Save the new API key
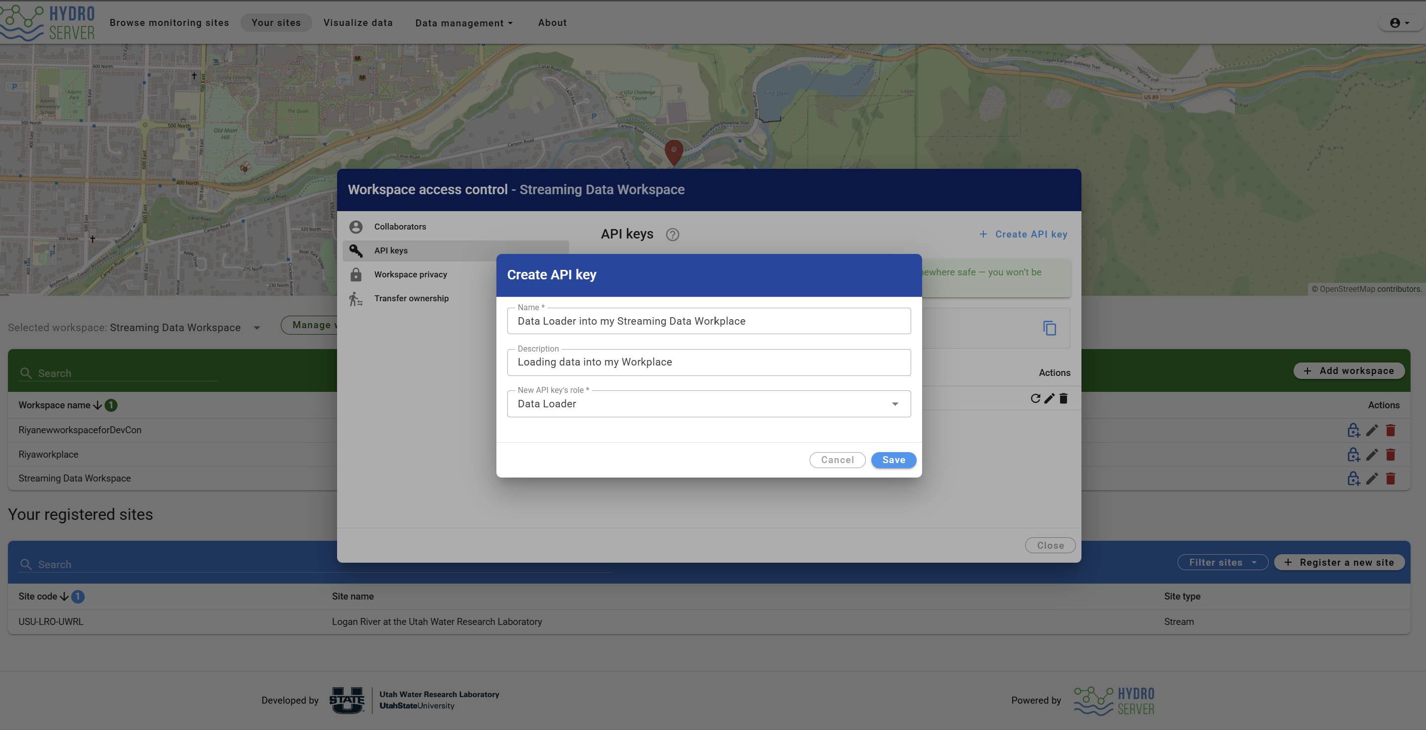This screenshot has width=1426, height=730. [893, 460]
